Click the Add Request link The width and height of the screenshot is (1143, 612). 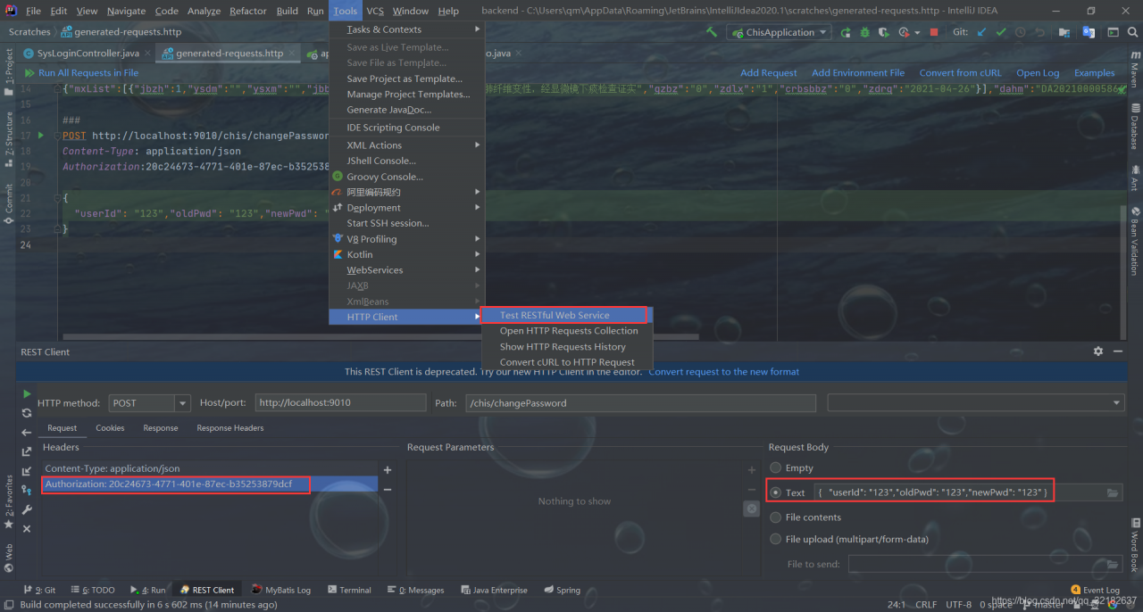769,73
